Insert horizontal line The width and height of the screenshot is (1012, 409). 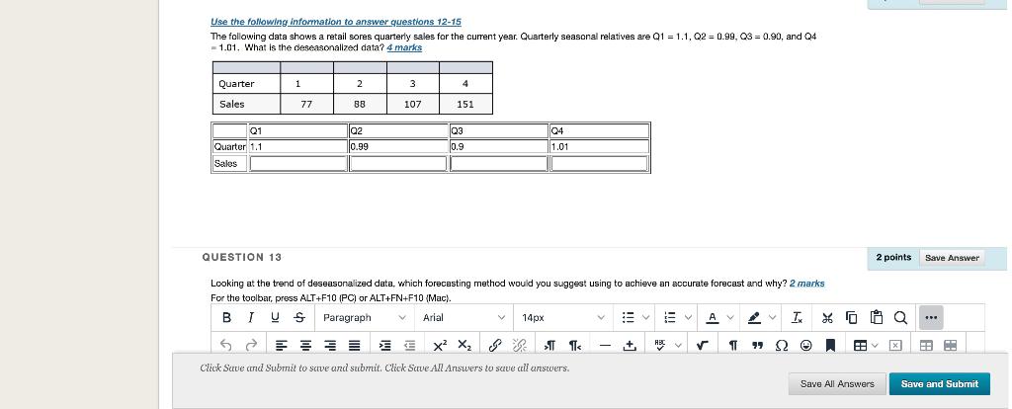coord(605,345)
